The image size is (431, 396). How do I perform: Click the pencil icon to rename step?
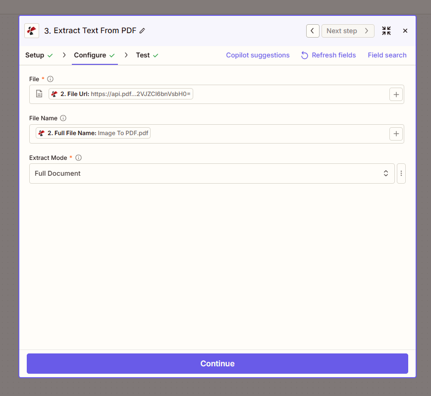coord(142,31)
